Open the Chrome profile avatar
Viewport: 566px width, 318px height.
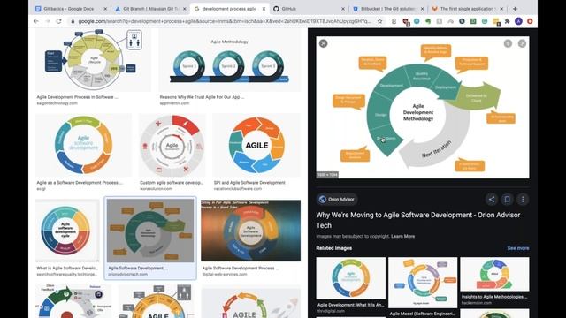point(518,21)
